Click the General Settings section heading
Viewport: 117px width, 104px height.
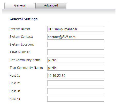tap(24, 19)
